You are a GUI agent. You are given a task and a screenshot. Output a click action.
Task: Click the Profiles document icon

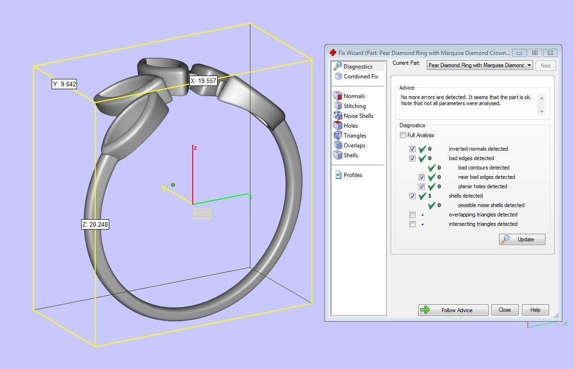tap(338, 175)
